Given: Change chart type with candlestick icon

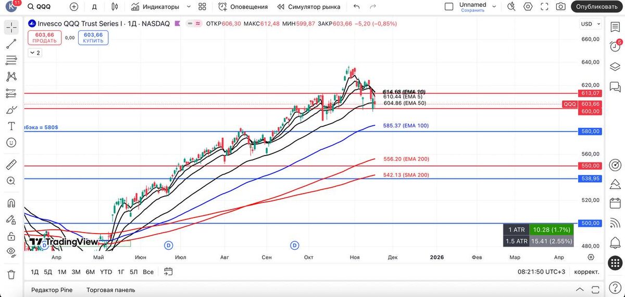Looking at the screenshot, I should pos(116,7).
